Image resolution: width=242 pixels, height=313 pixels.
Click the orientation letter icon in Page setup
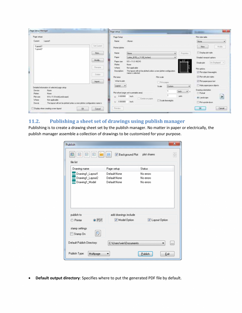(222, 97)
